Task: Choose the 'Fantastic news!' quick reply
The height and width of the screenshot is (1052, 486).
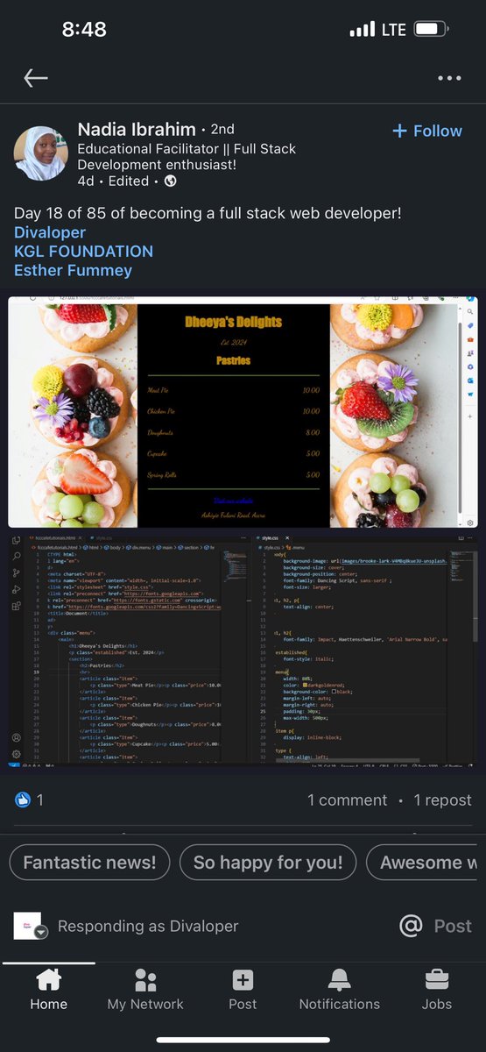Action: pos(89,863)
